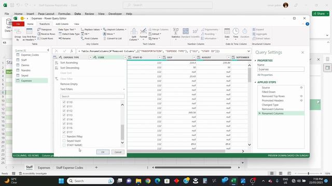Click the Transpose table icon

pos(39,29)
